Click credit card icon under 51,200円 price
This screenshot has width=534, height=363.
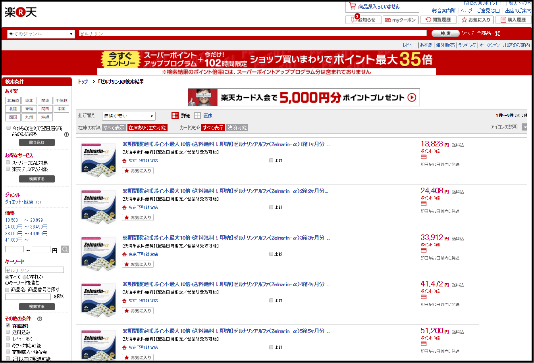424,344
